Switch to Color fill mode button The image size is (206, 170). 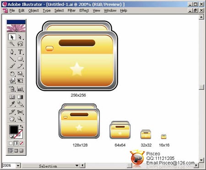tap(11, 143)
